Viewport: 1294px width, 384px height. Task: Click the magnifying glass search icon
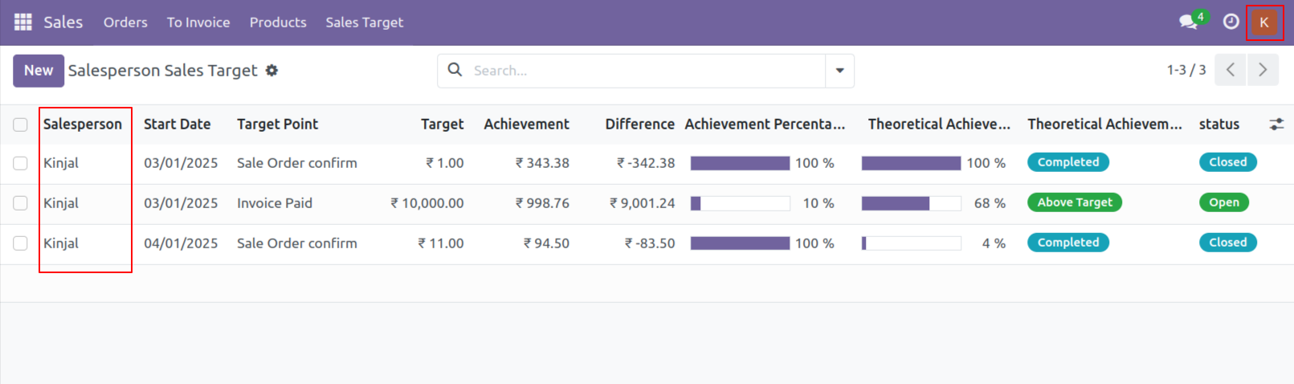[x=455, y=70]
